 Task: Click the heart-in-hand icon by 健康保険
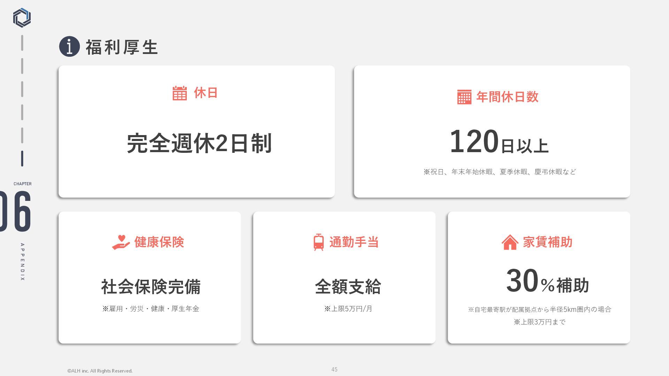(x=121, y=242)
